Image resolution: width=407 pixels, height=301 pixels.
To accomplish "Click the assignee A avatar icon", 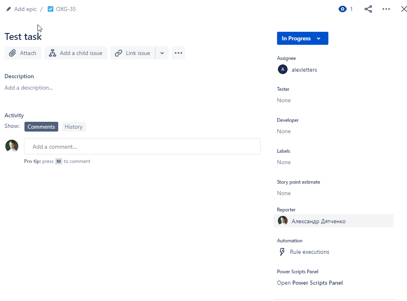I will pos(283,69).
